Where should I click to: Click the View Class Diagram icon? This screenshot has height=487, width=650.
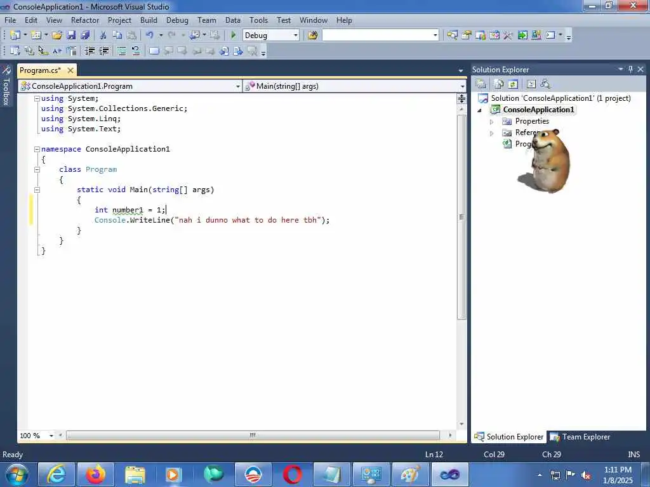click(x=545, y=84)
